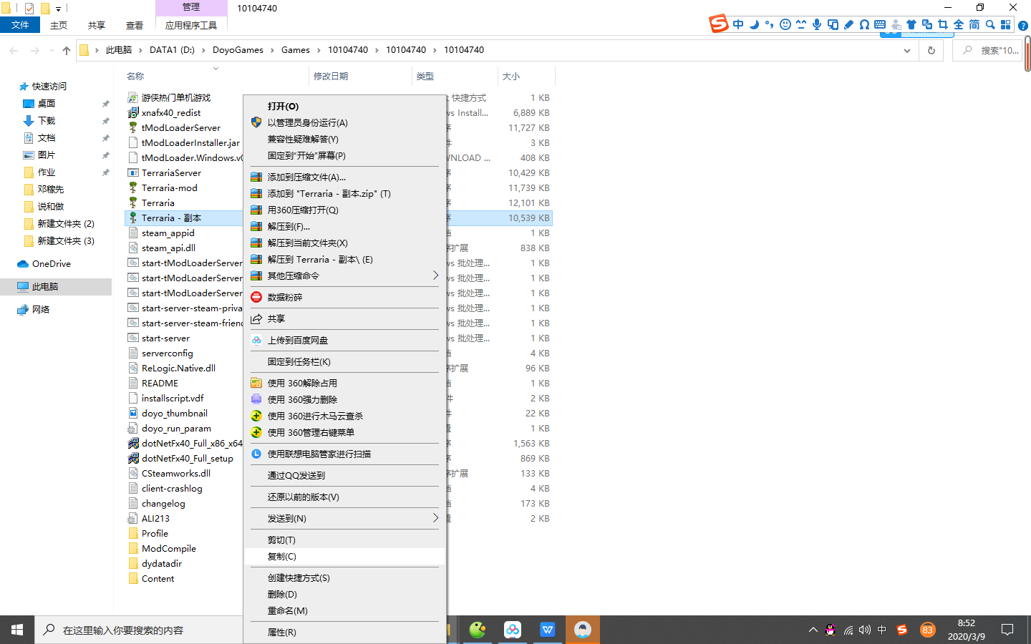
Task: Open the notification center icon
Action: pyautogui.click(x=1007, y=630)
